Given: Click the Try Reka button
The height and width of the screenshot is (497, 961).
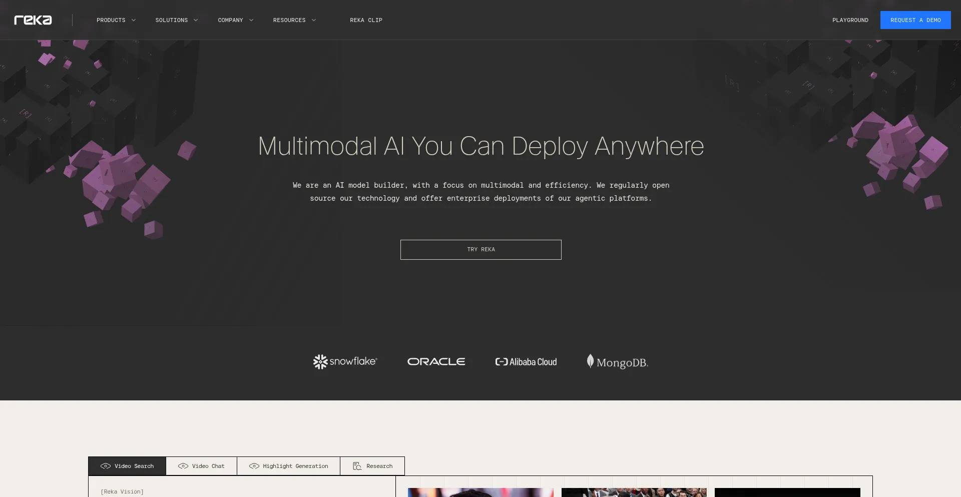Looking at the screenshot, I should click(480, 249).
